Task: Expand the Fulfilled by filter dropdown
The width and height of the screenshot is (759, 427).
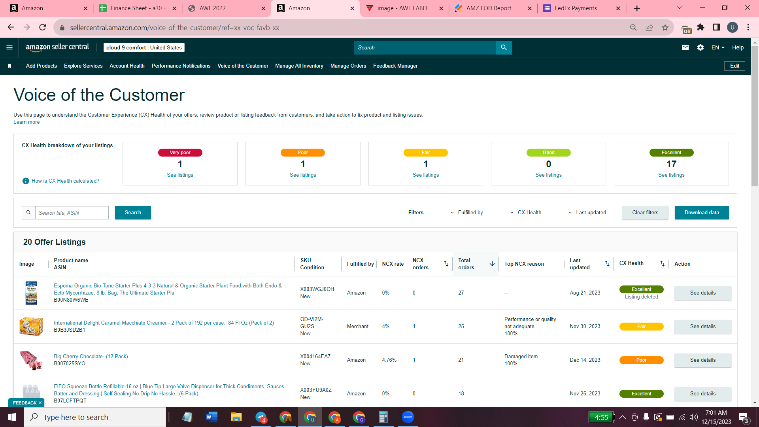Action: tap(466, 213)
